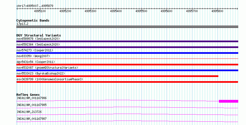
Task: Click the intron line of NM_001167986
Action: click(118, 100)
